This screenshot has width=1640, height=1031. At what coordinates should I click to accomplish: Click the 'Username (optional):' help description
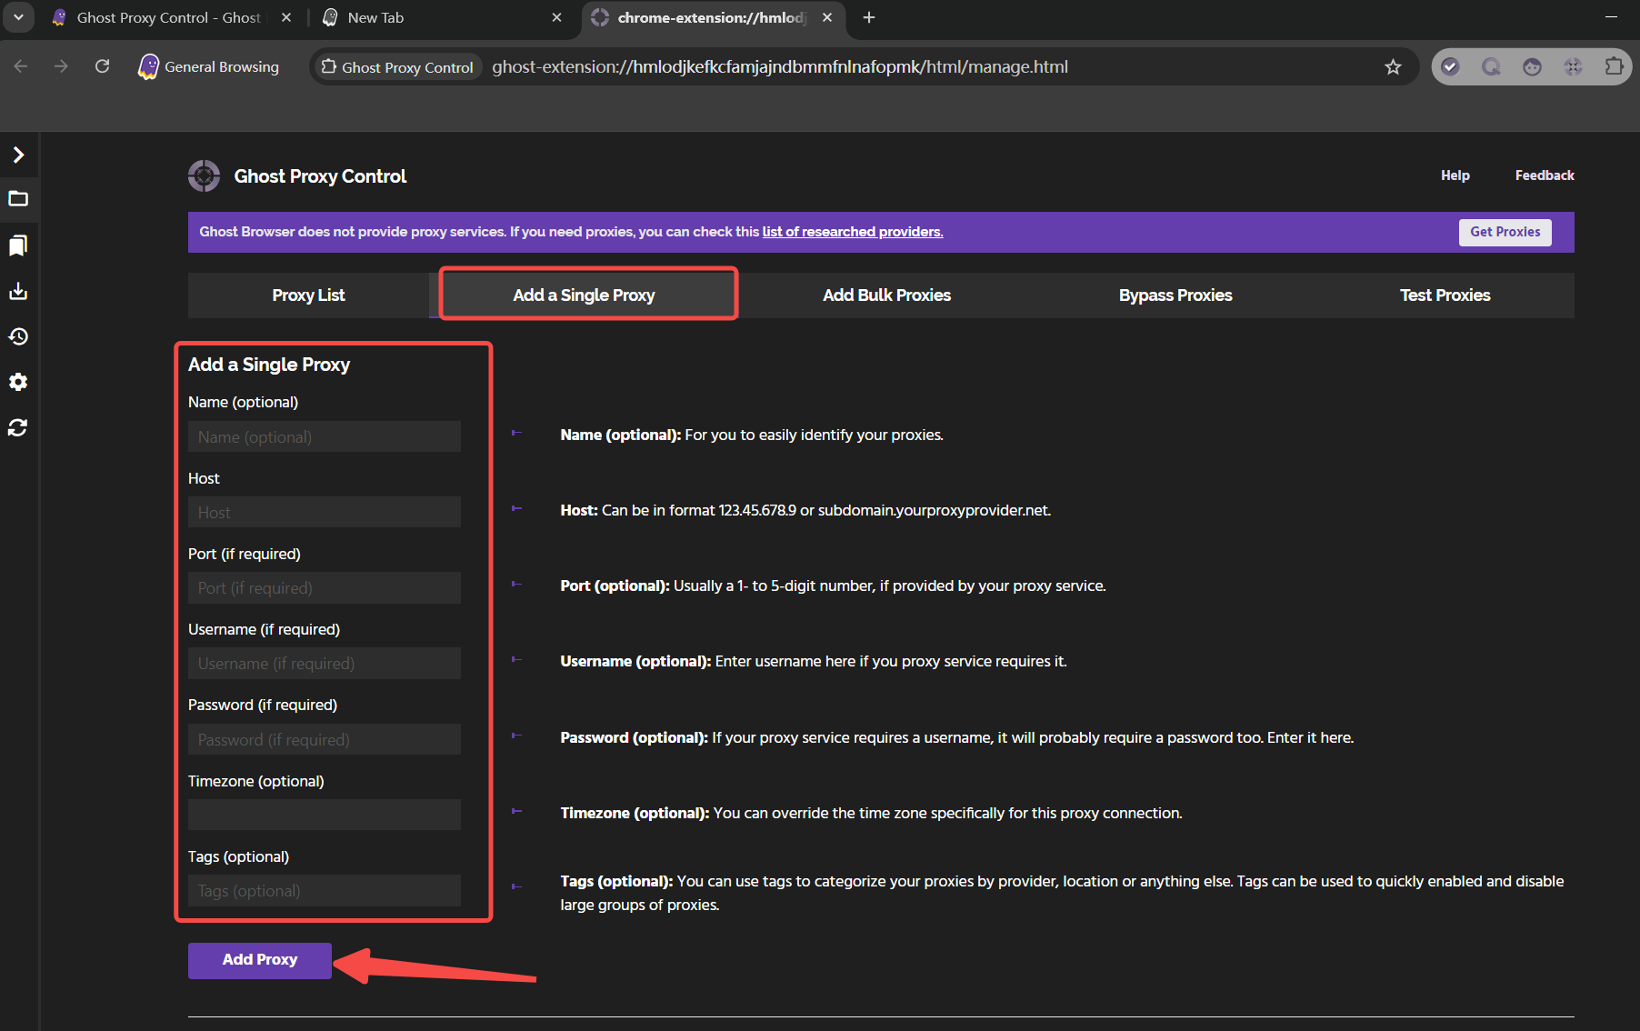coord(814,661)
